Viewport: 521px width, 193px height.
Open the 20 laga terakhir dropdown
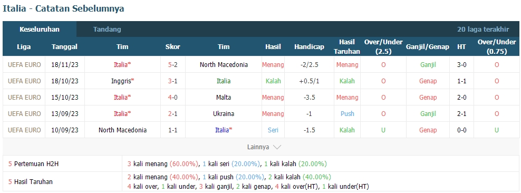483,29
